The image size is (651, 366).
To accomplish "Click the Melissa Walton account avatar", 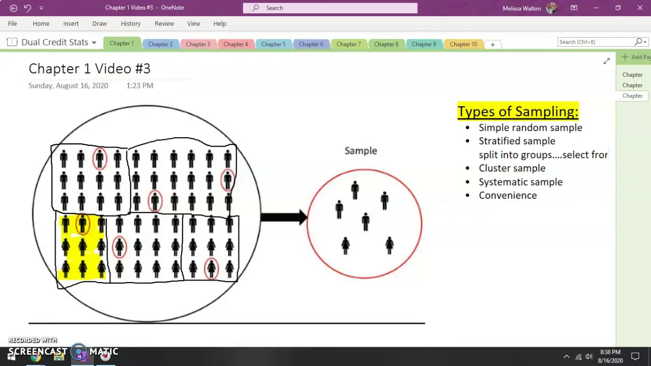I will pos(552,8).
